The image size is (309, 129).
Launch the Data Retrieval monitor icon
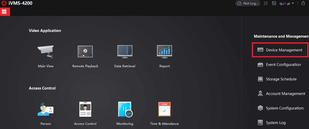(125, 51)
